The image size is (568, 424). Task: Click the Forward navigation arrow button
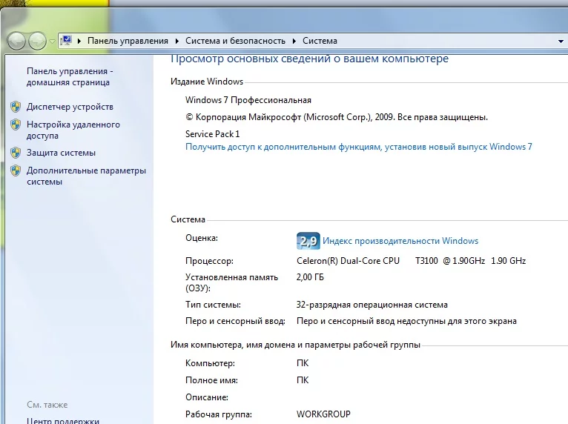pyautogui.click(x=37, y=41)
